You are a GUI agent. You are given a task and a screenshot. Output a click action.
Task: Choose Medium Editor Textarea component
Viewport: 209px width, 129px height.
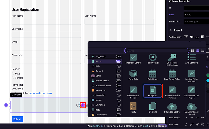[x=191, y=76]
